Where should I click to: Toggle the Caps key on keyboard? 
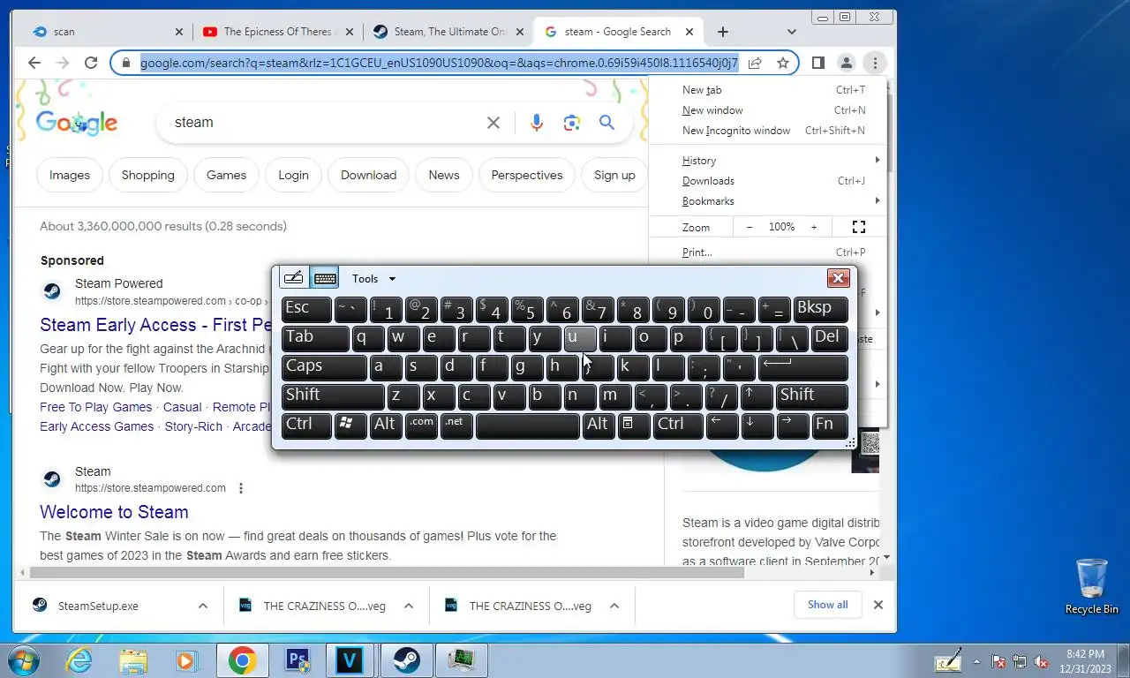tap(324, 366)
